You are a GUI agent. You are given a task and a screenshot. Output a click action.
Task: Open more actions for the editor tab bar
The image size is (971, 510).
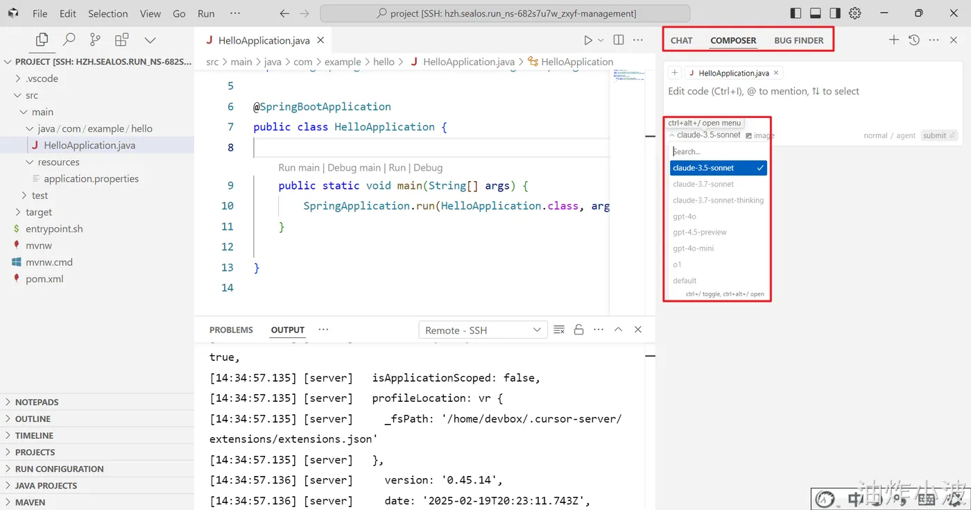638,40
